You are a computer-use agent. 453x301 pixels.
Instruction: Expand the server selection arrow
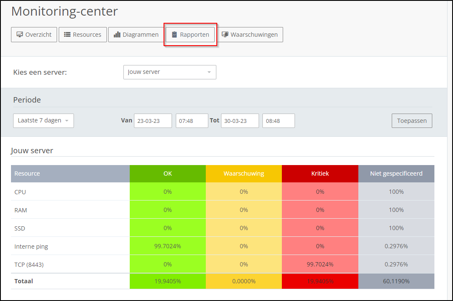(210, 72)
